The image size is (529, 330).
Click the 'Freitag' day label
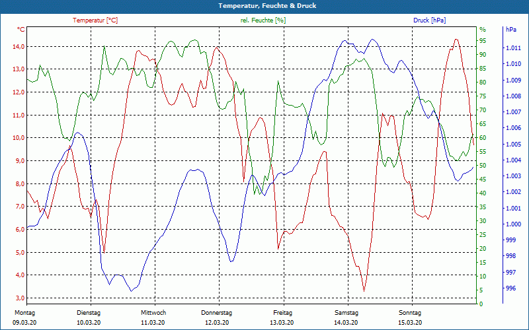[x=283, y=313]
